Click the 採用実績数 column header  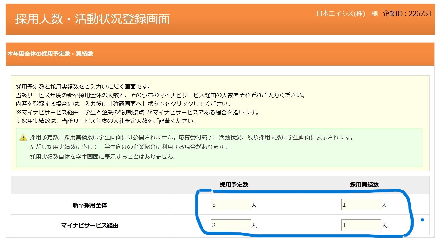(364, 185)
